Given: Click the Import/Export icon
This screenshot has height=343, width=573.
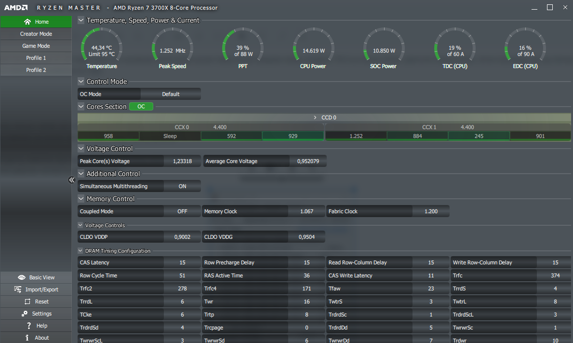Looking at the screenshot, I should [x=17, y=289].
